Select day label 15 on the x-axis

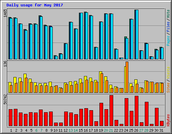81,130
